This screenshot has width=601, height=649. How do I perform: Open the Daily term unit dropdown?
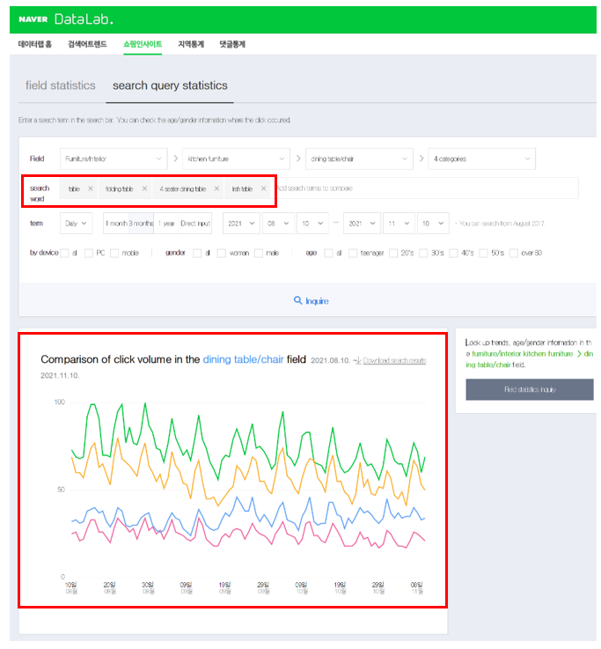[76, 224]
